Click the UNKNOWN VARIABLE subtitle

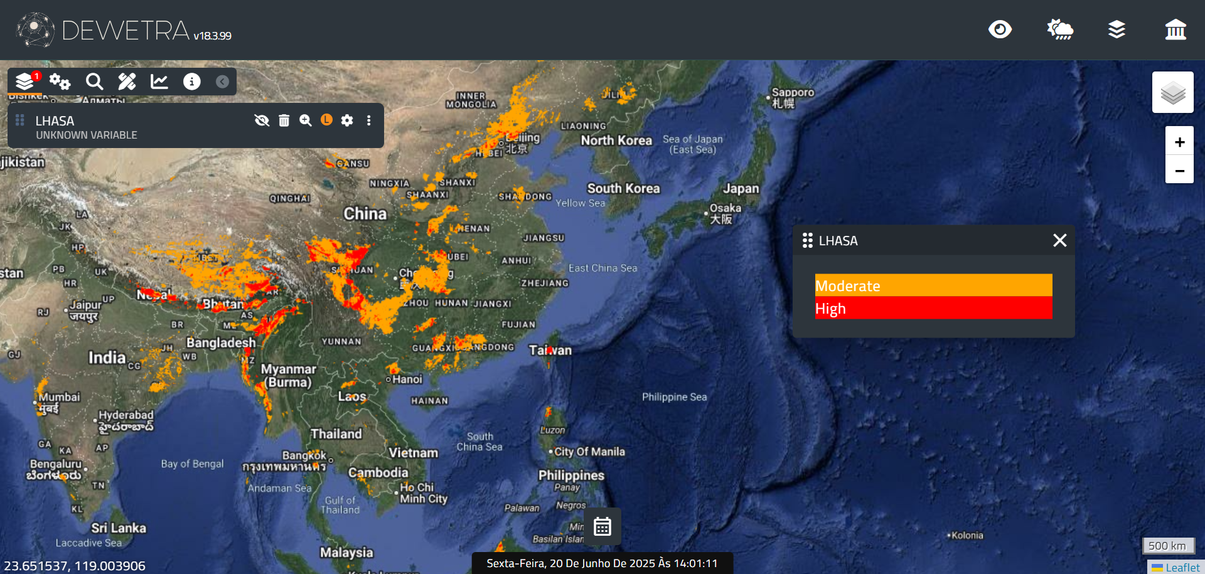tap(87, 135)
